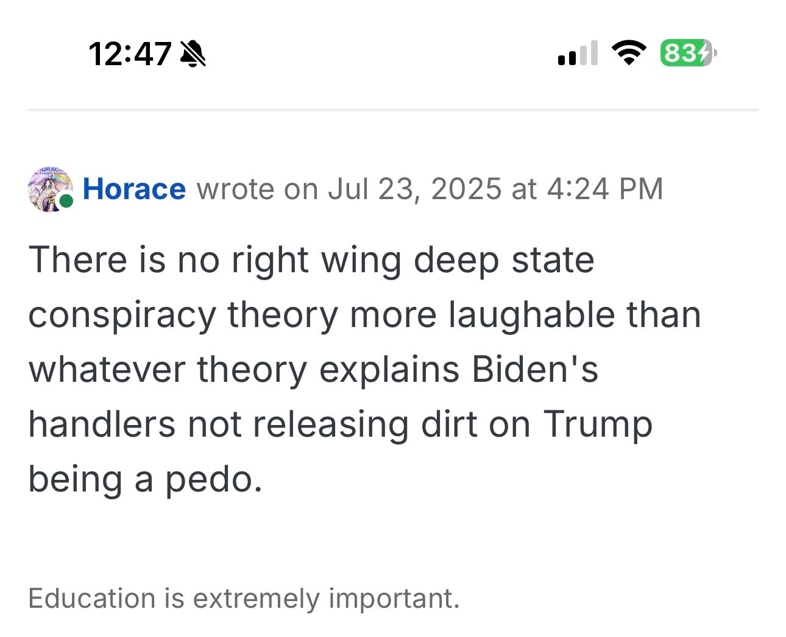Click the words "wrote on" in header
786x637 pixels.
click(257, 189)
